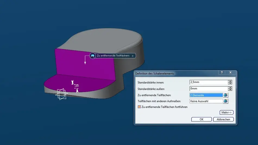Screen dimensions: 258x145
Task: Open selection list icon beside '2 Elemente'
Action: [226, 95]
